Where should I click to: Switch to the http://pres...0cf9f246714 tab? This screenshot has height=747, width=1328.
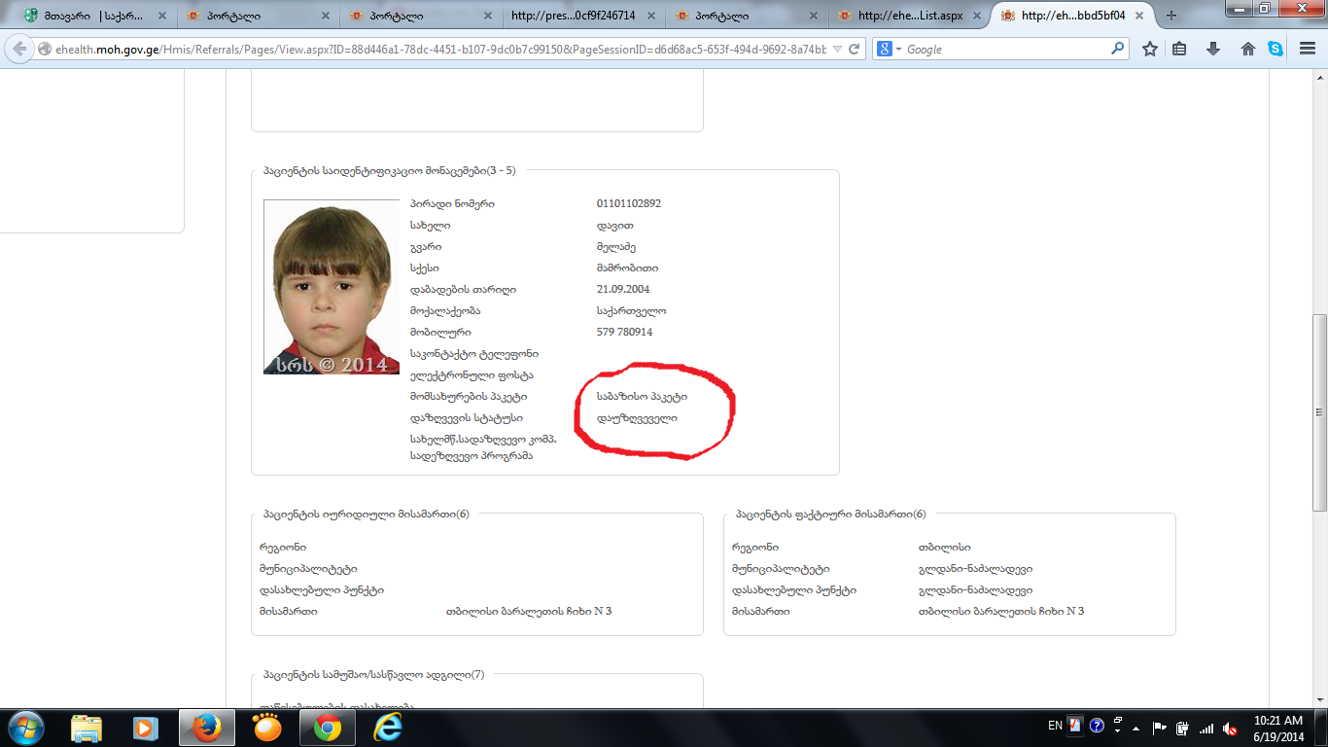coord(573,16)
